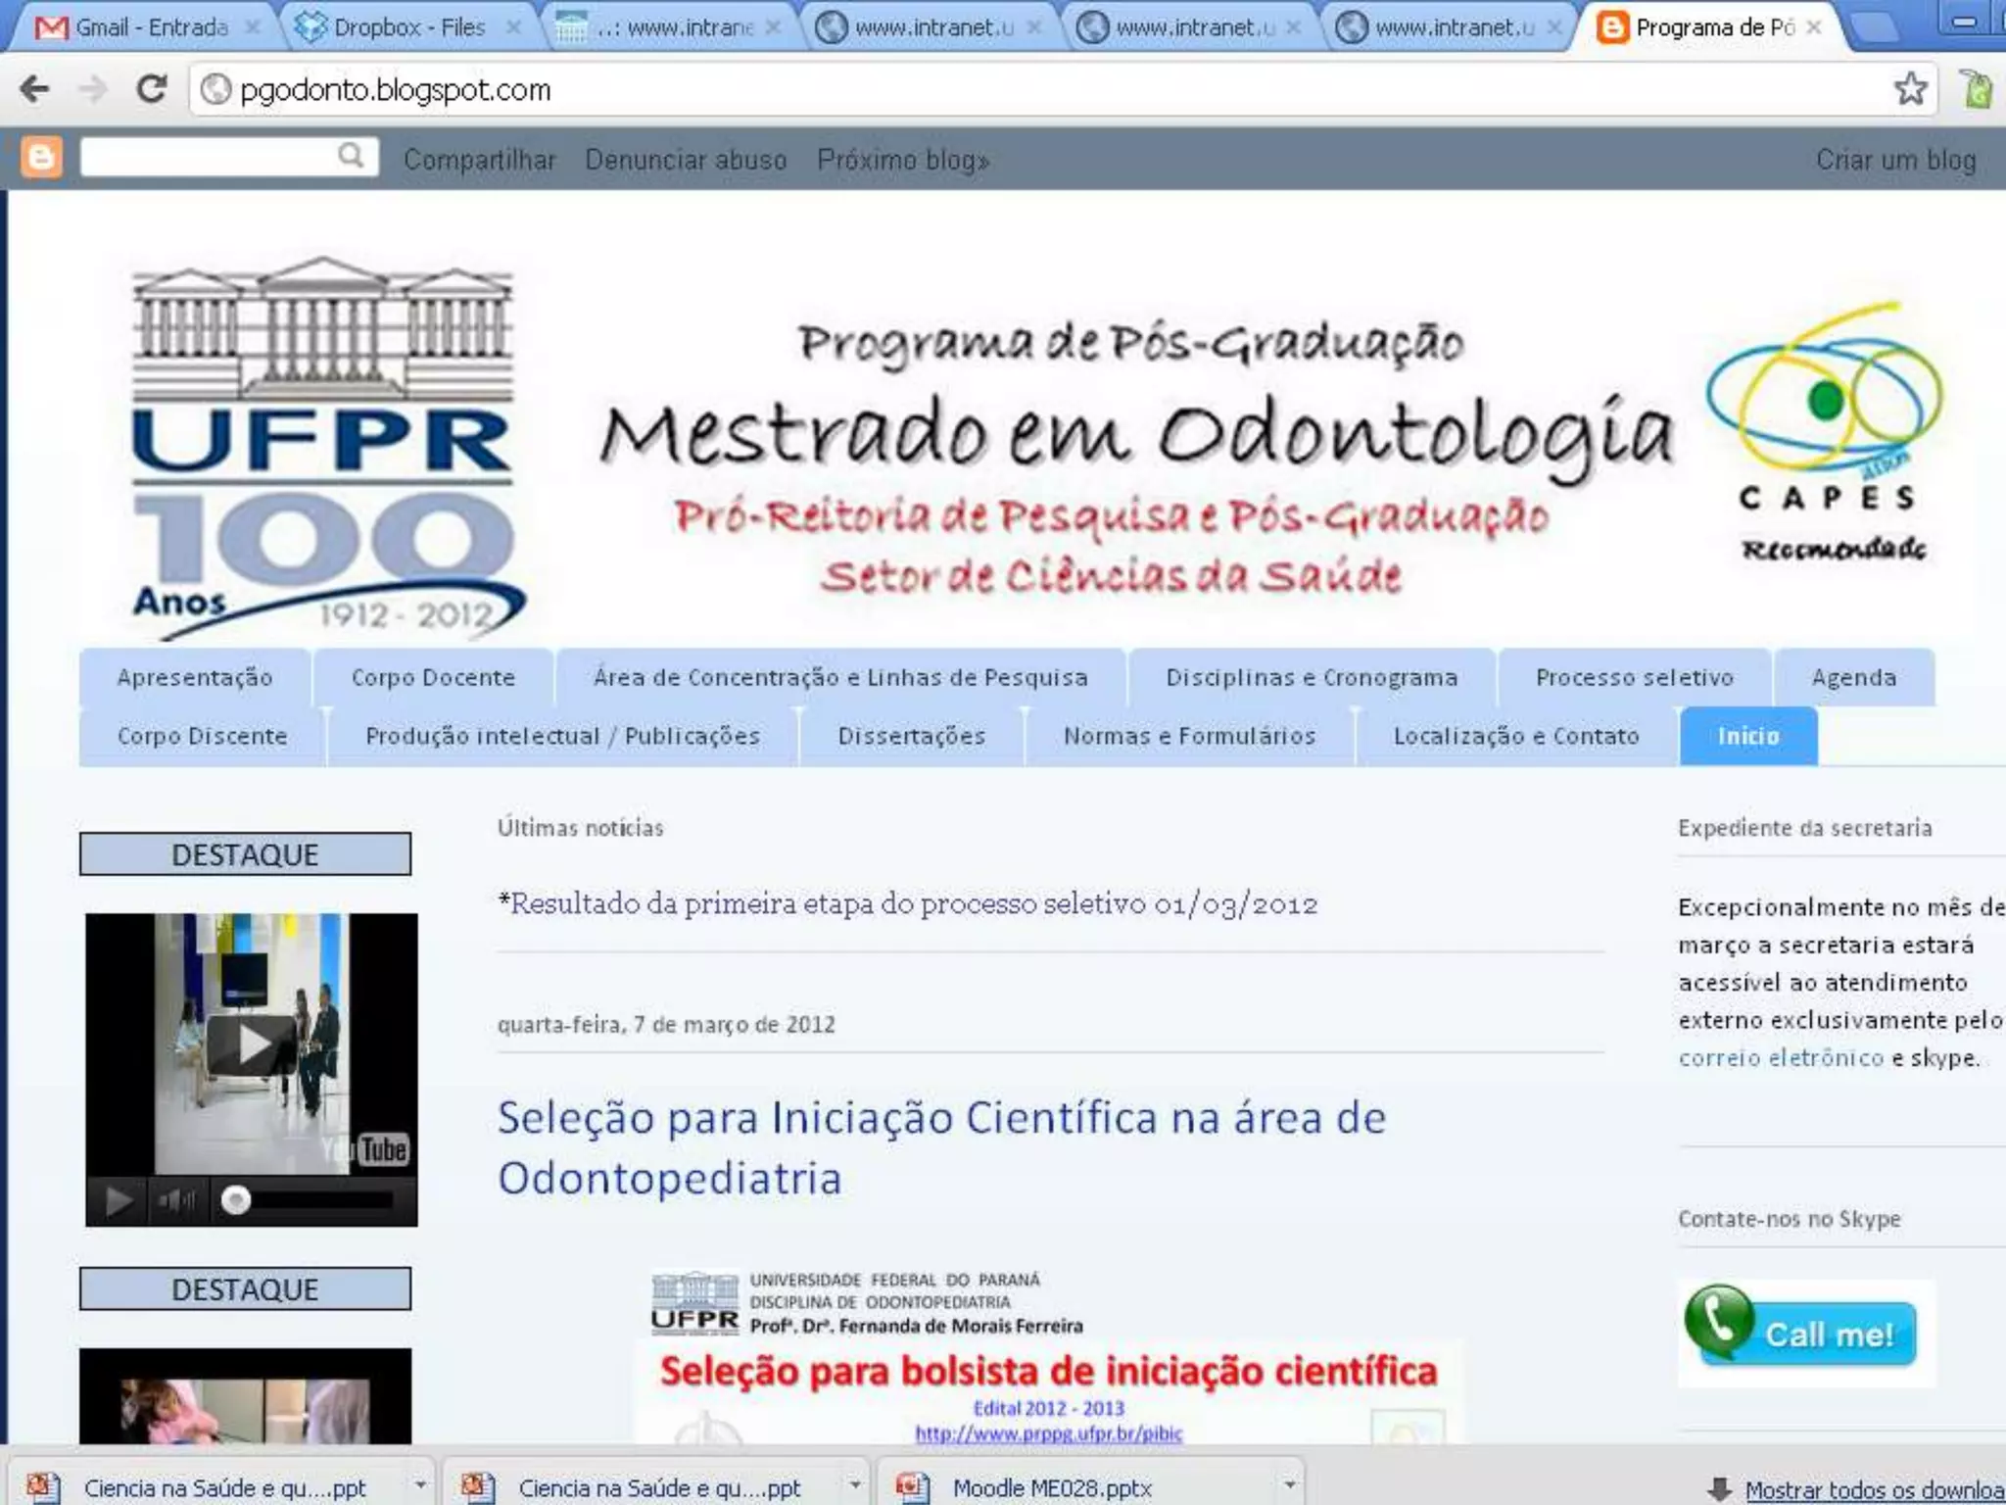Reload the page with refresh icon
This screenshot has width=2006, height=1505.
pyautogui.click(x=151, y=89)
